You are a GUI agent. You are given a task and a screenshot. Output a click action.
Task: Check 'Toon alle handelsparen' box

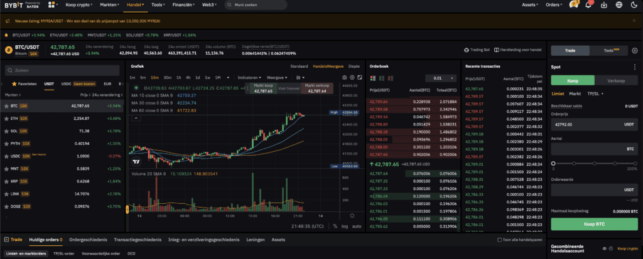click(x=499, y=240)
